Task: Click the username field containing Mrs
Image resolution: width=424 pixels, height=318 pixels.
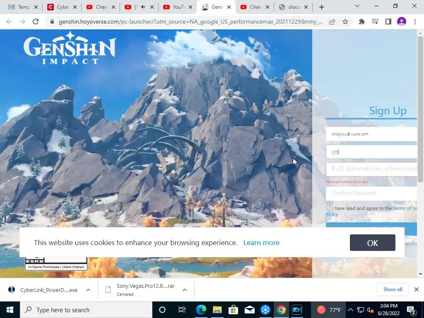Action: (x=371, y=152)
